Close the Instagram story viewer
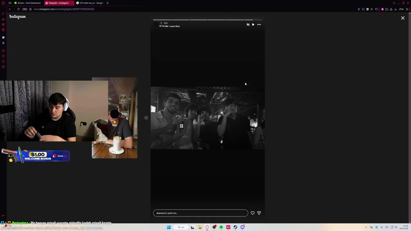The image size is (411, 231). tap(403, 18)
